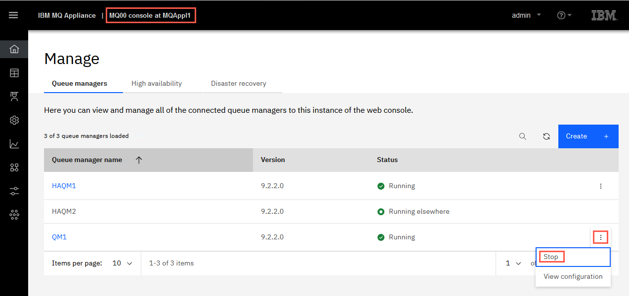The width and height of the screenshot is (629, 296).
Task: Change Items per page dropdown
Action: pyautogui.click(x=122, y=263)
